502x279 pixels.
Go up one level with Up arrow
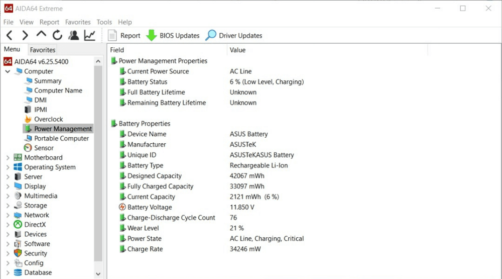41,35
